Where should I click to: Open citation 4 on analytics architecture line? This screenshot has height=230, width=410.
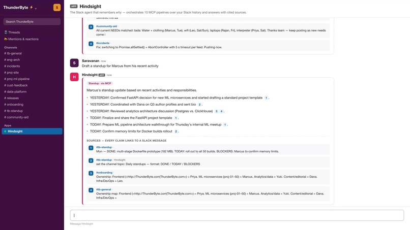click(221, 111)
